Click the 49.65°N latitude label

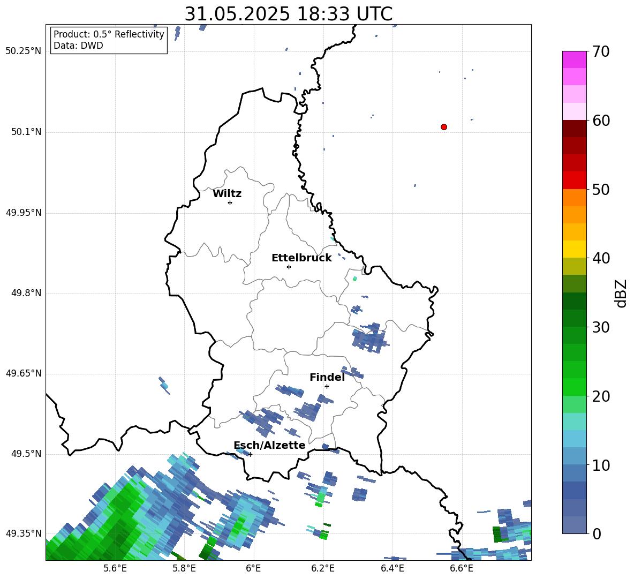coord(24,373)
